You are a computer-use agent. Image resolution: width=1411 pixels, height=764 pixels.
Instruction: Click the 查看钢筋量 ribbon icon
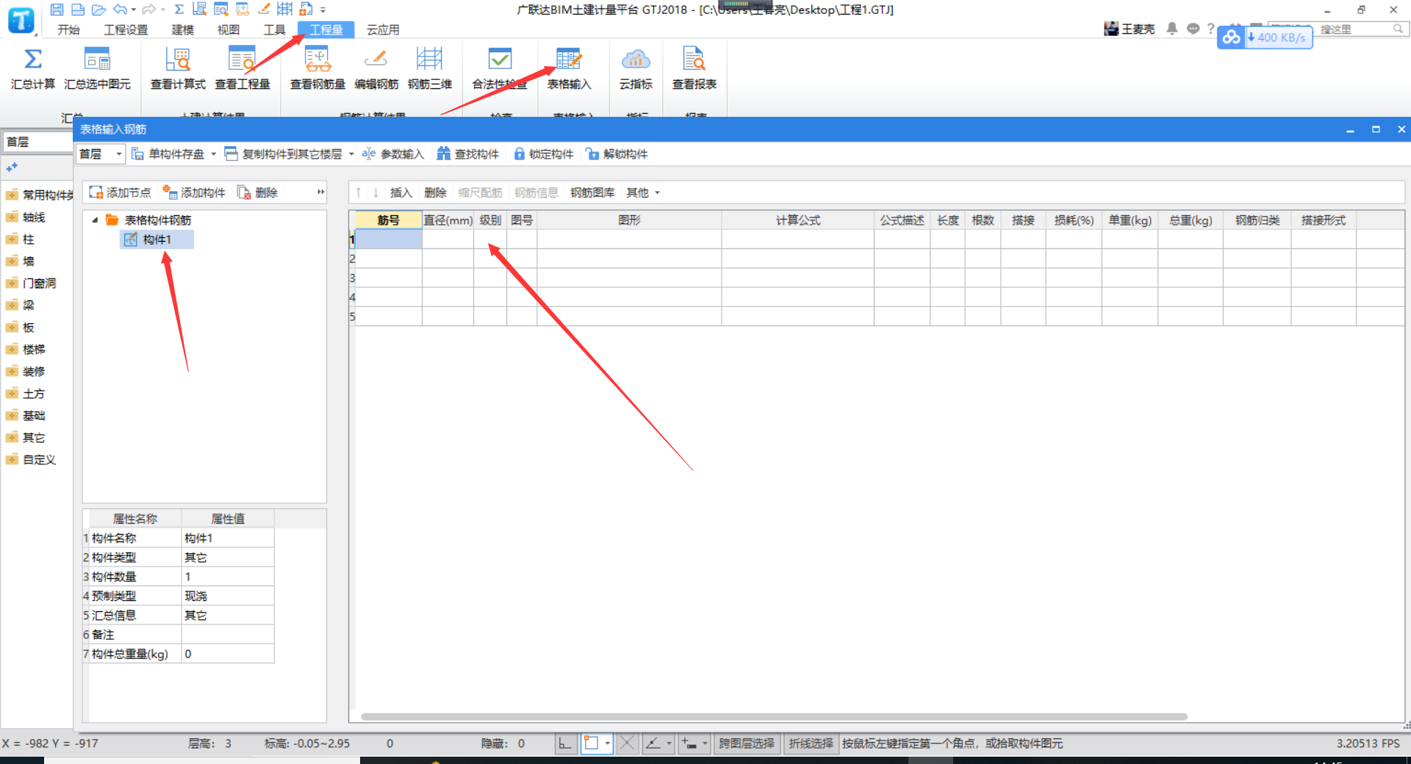point(317,68)
